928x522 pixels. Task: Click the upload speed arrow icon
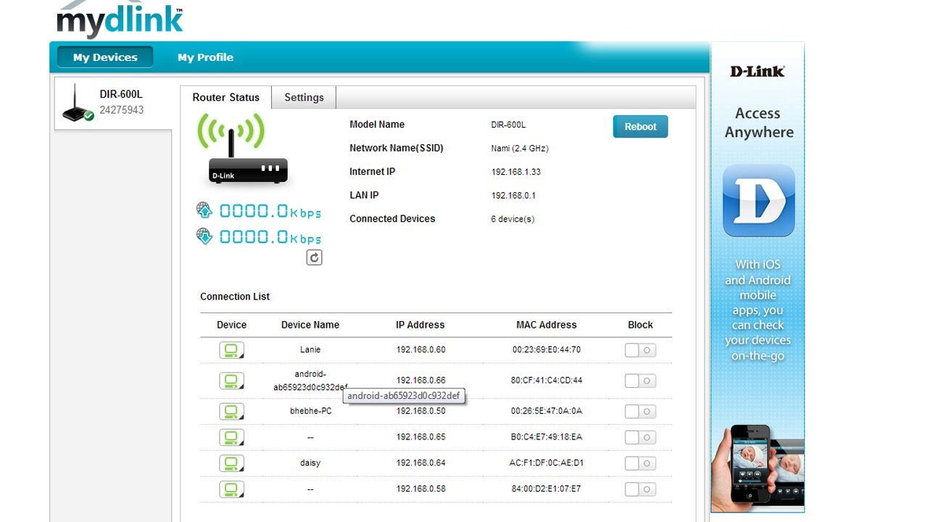204,210
